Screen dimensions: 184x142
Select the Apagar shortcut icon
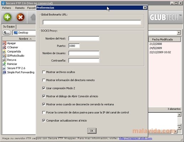(4, 43)
